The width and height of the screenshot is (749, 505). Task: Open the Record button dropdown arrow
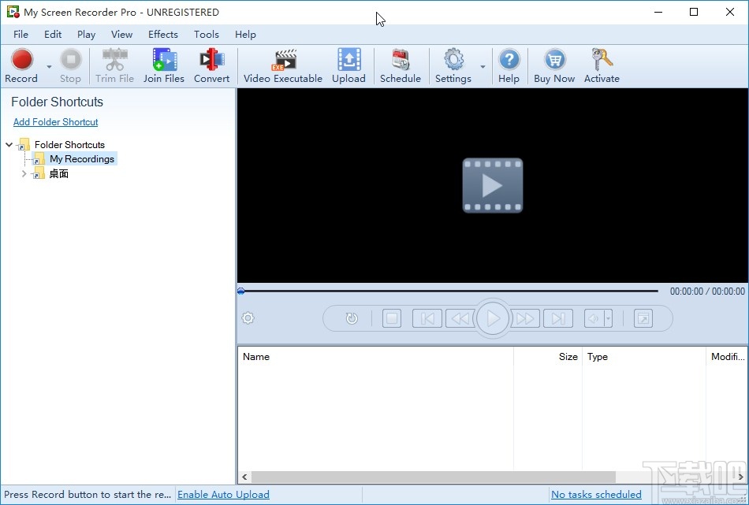click(49, 66)
